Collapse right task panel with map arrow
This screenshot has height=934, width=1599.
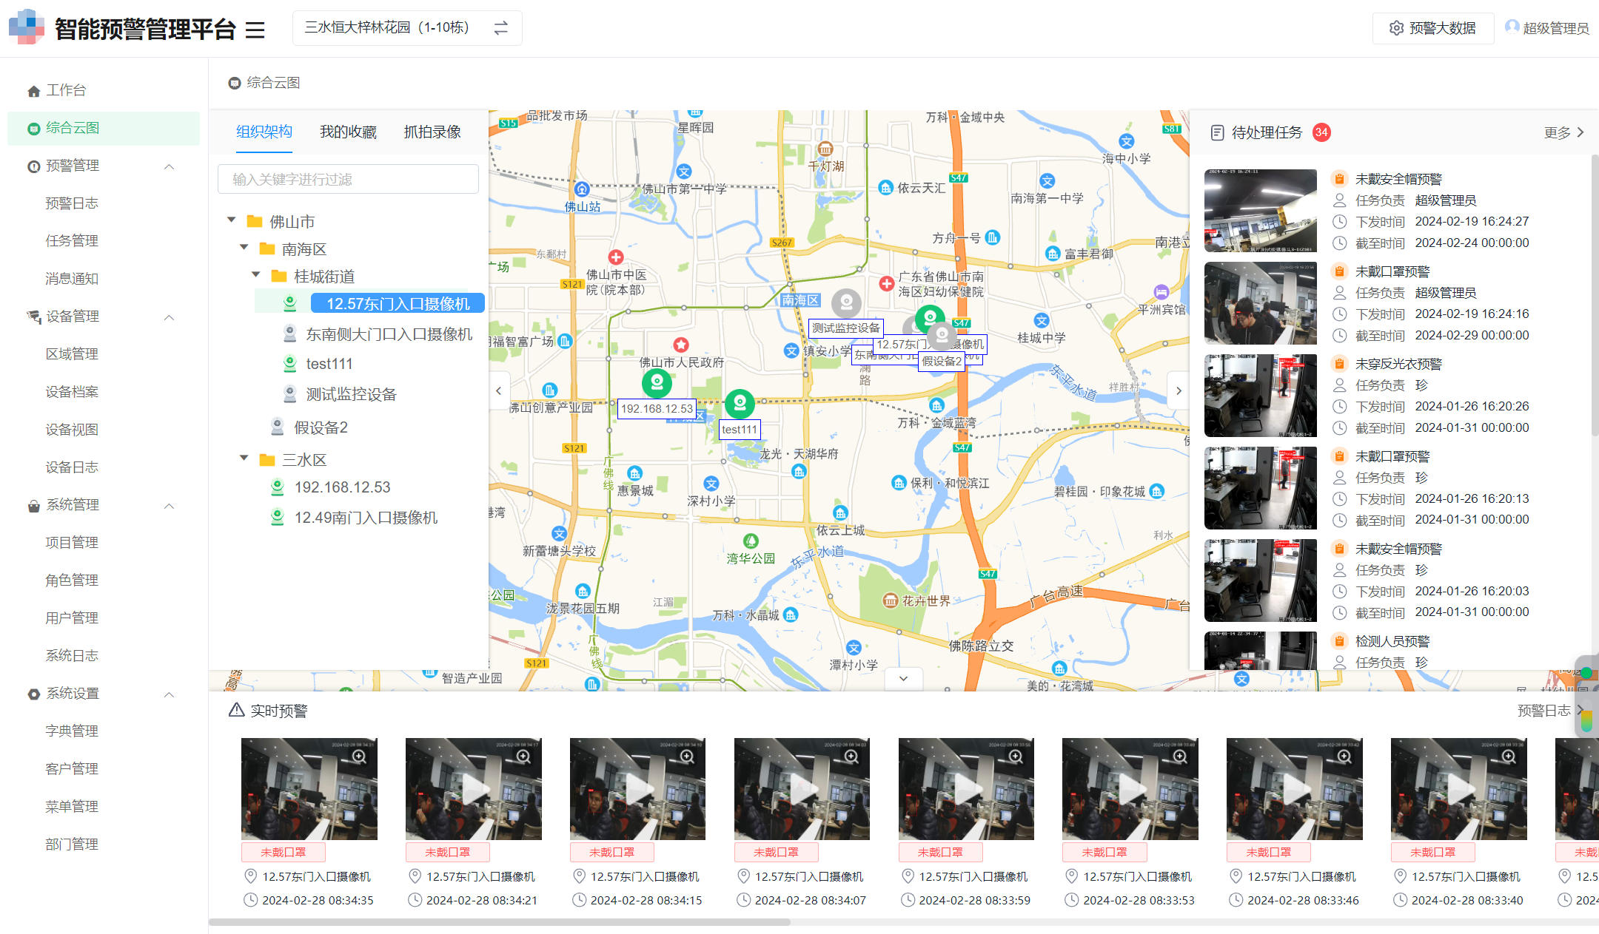(1179, 390)
